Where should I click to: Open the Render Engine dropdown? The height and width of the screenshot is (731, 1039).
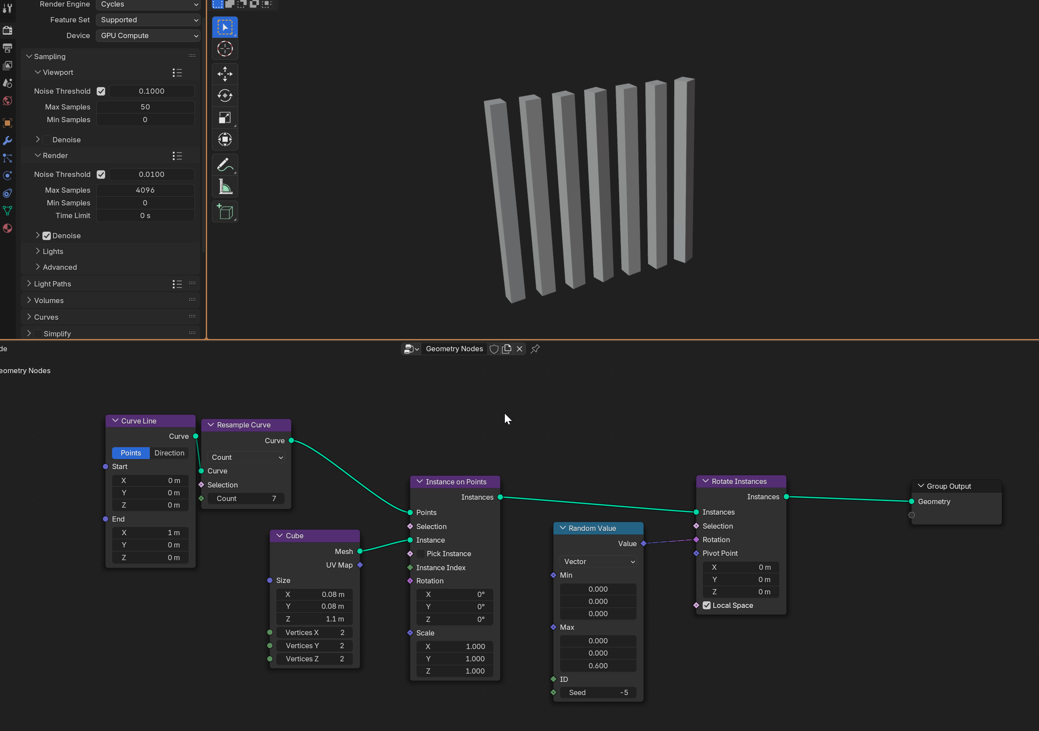click(x=148, y=4)
